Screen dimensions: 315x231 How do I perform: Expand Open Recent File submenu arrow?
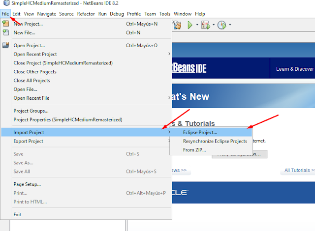(169, 98)
